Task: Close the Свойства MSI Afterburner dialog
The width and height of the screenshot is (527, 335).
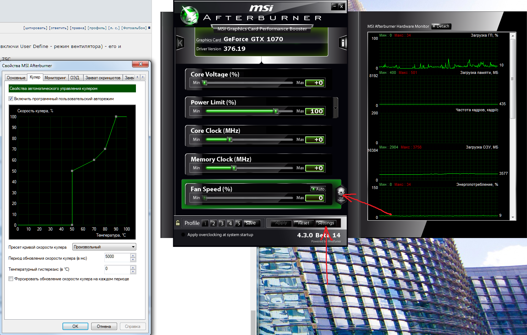Action: coord(141,64)
